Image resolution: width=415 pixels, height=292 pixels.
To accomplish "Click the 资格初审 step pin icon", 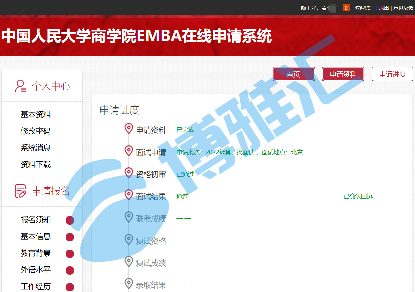I will 129,173.
